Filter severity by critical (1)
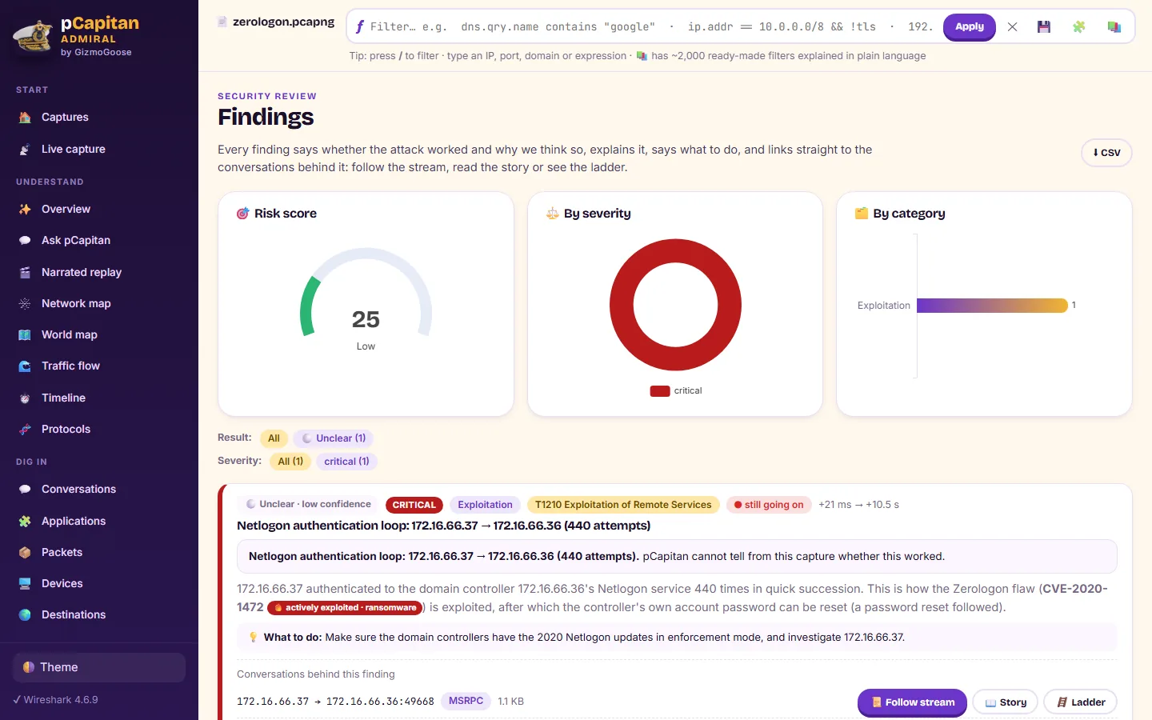The height and width of the screenshot is (720, 1152). [x=346, y=462]
